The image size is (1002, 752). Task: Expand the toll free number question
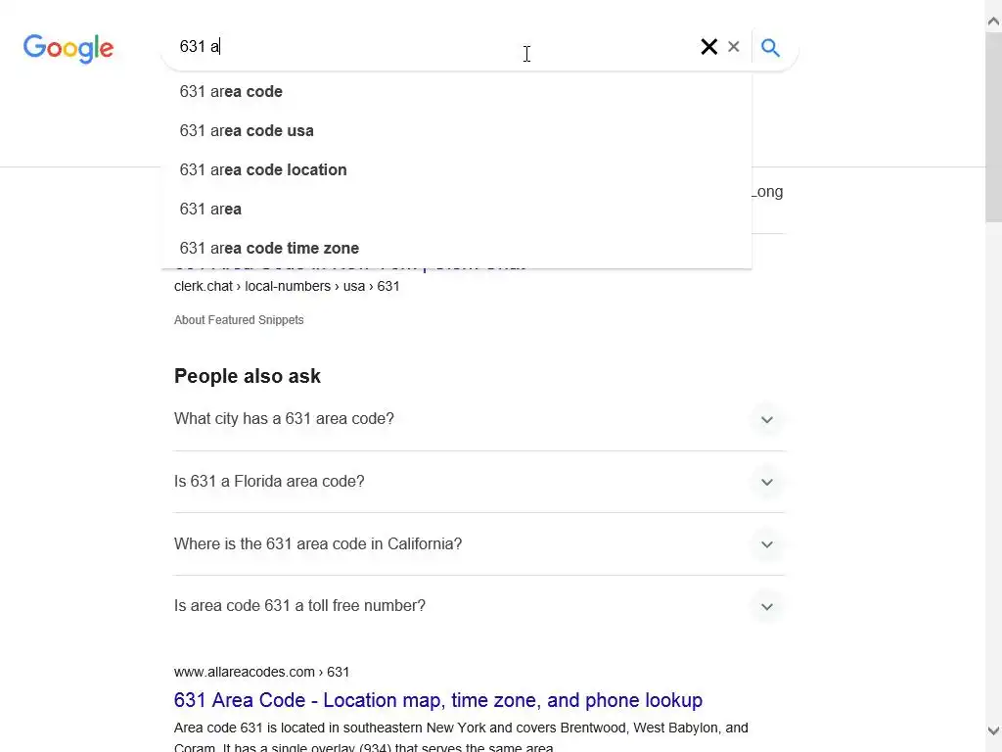[766, 606]
